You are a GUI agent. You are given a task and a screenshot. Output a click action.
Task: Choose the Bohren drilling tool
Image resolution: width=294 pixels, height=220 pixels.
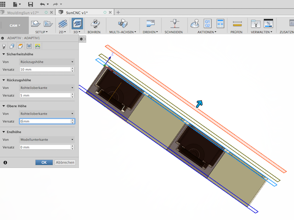pyautogui.click(x=95, y=23)
